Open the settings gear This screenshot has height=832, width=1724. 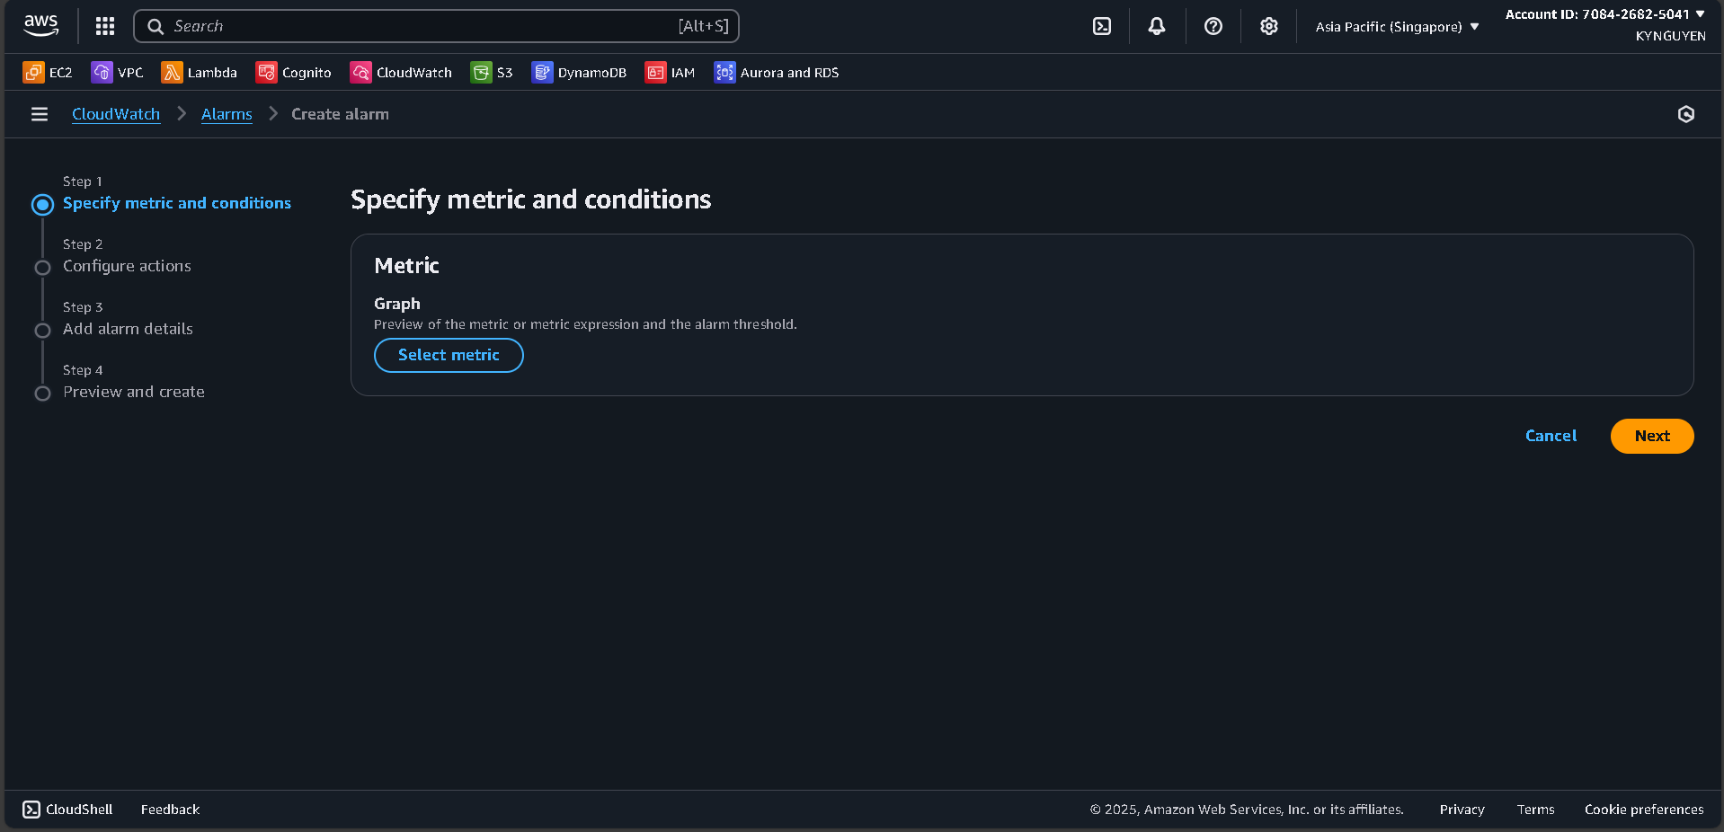[x=1268, y=26]
